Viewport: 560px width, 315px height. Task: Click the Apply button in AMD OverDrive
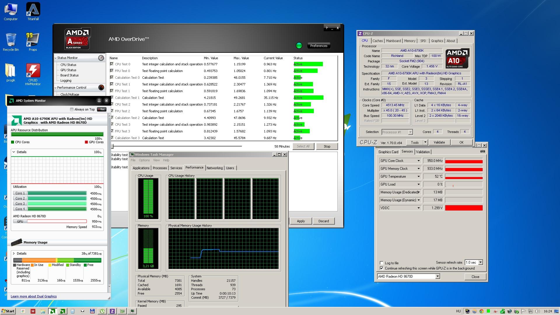coord(301,221)
